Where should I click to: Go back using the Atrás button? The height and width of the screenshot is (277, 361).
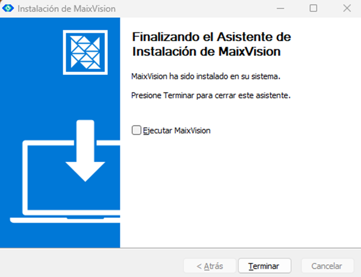[x=210, y=266]
